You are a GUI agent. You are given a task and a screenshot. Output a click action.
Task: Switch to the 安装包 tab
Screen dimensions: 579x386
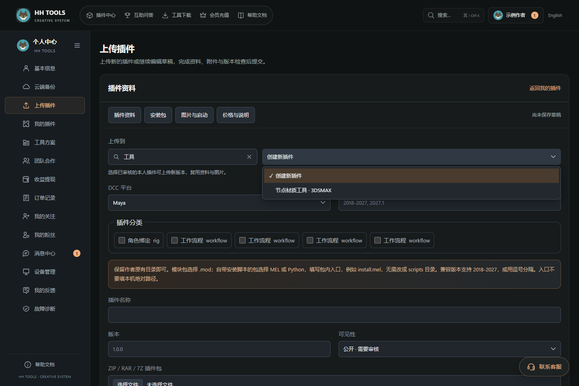click(x=158, y=115)
